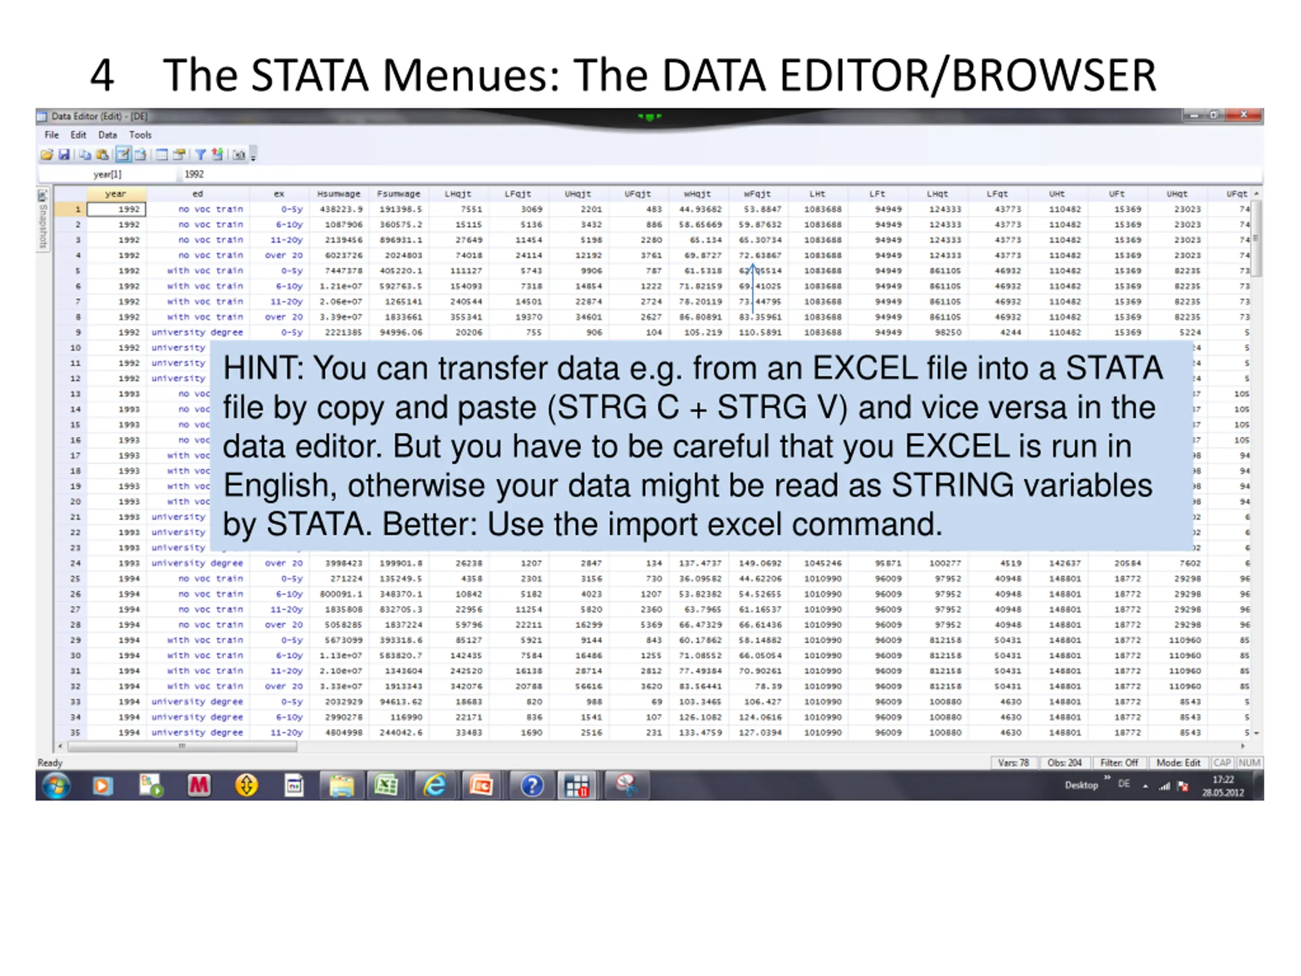Click the Hide/show variables icon
The image size is (1301, 976).
pos(218,155)
